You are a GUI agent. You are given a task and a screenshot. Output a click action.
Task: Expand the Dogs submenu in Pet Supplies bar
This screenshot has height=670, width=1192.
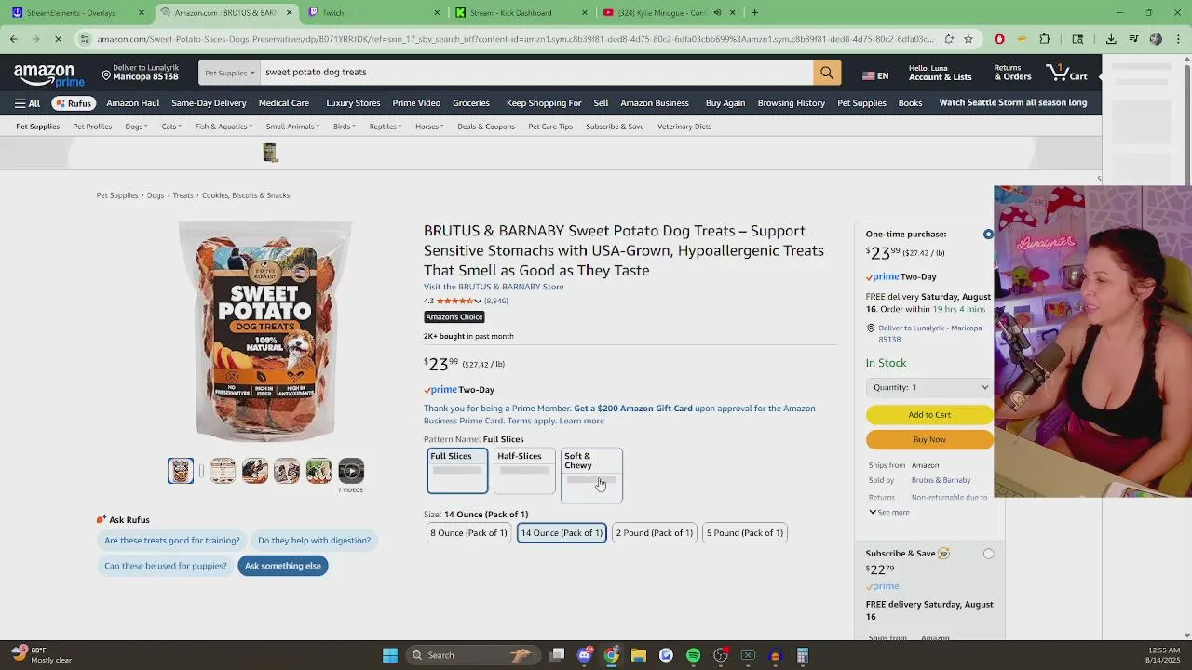136,127
